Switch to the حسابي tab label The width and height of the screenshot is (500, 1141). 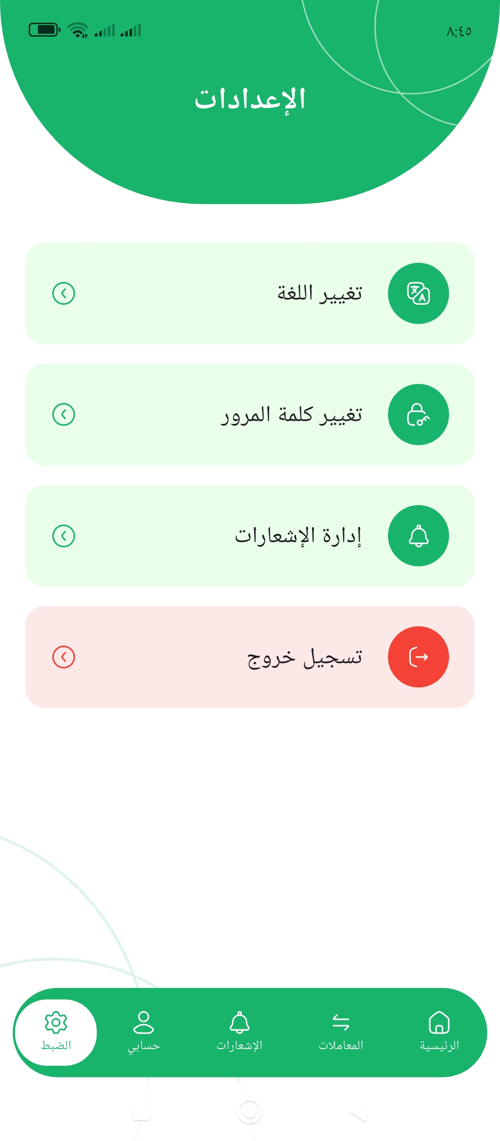pyautogui.click(x=144, y=1046)
